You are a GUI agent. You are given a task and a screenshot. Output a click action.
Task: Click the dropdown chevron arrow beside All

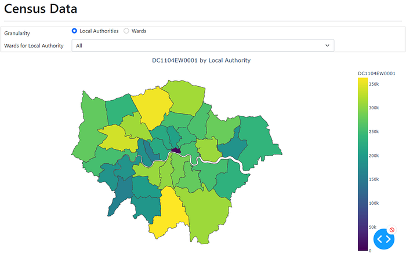[327, 46]
